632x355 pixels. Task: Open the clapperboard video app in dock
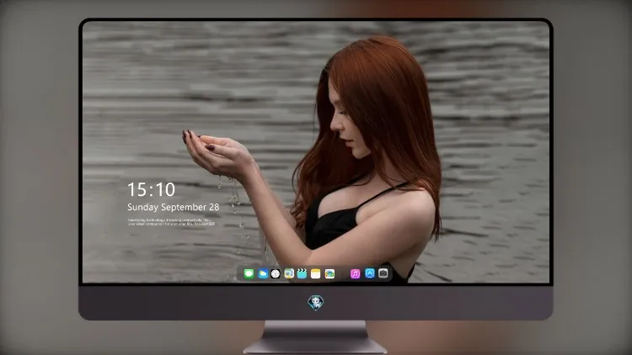point(302,274)
